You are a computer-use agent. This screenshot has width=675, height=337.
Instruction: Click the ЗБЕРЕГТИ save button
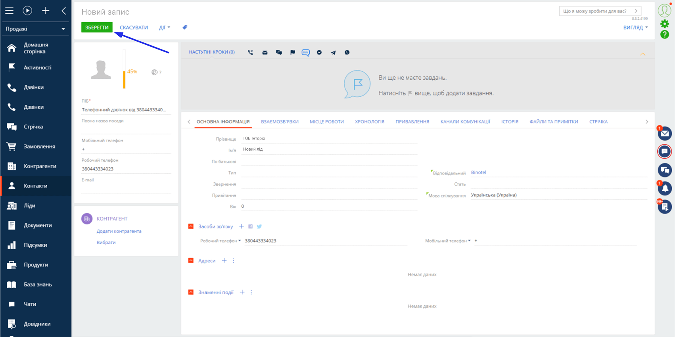click(97, 27)
